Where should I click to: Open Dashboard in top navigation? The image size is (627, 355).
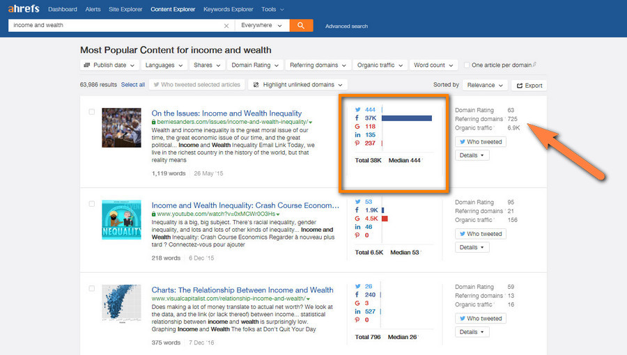63,9
